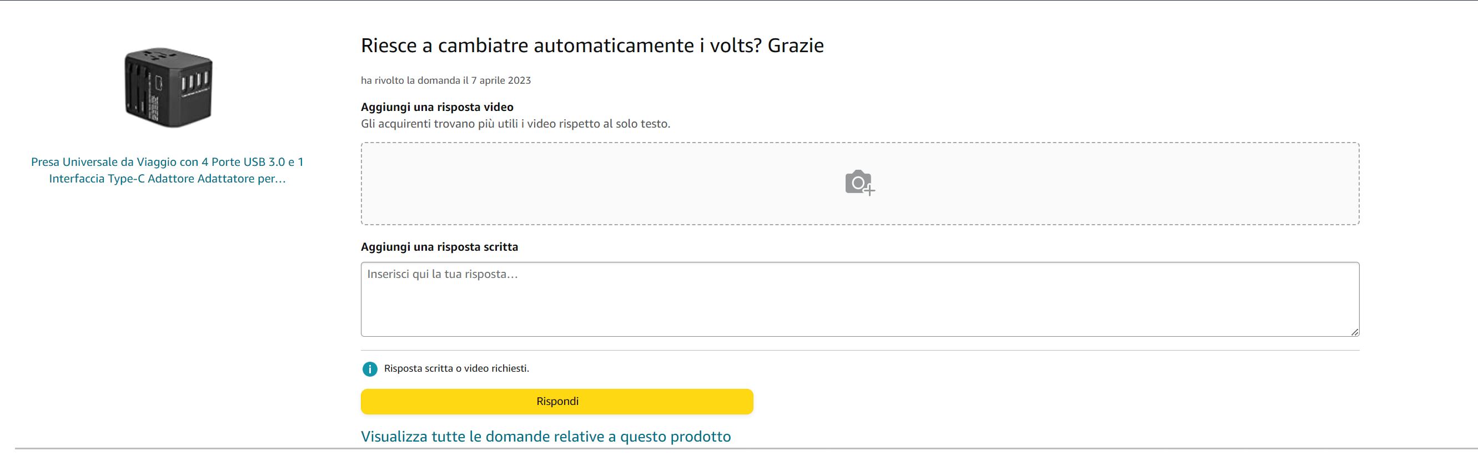Image resolution: width=1478 pixels, height=456 pixels.
Task: Click the Aggiungi una risposta scritta label
Action: click(x=440, y=247)
